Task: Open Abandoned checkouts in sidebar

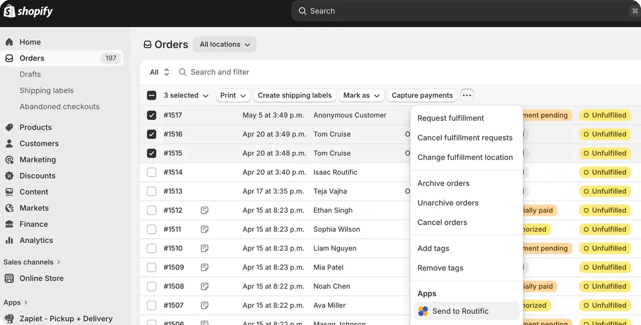Action: 60,106
